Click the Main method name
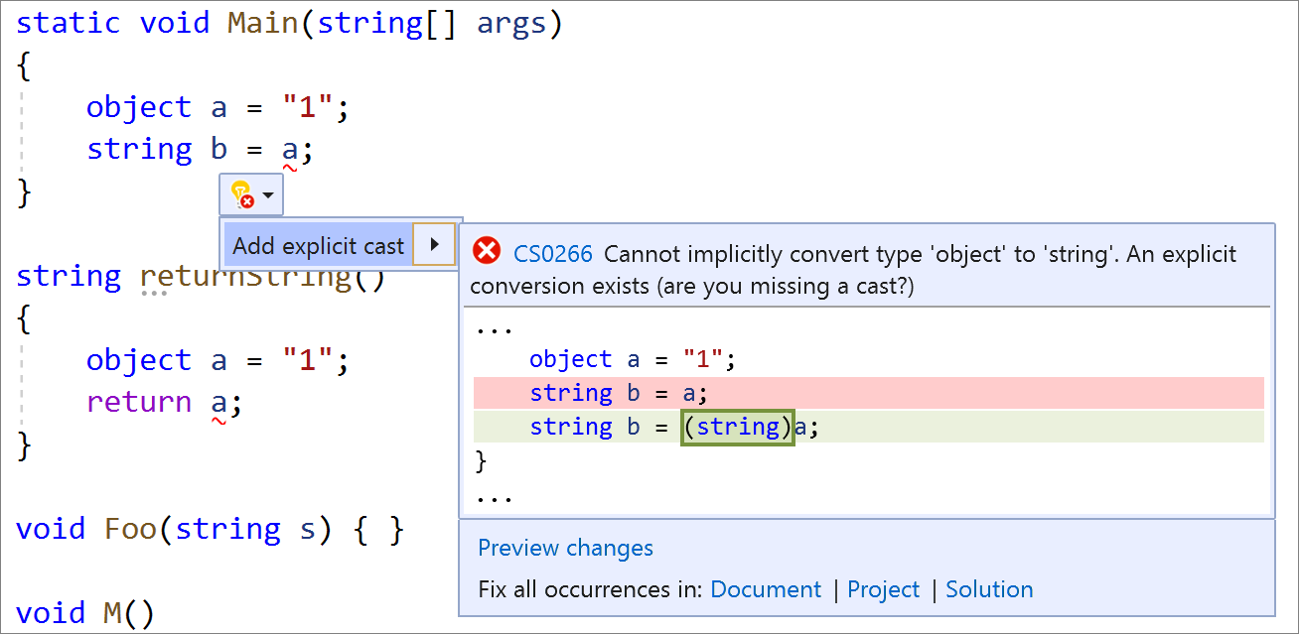 click(x=263, y=24)
